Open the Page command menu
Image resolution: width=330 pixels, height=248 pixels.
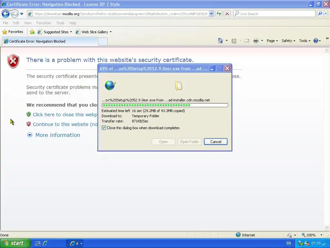pos(272,41)
